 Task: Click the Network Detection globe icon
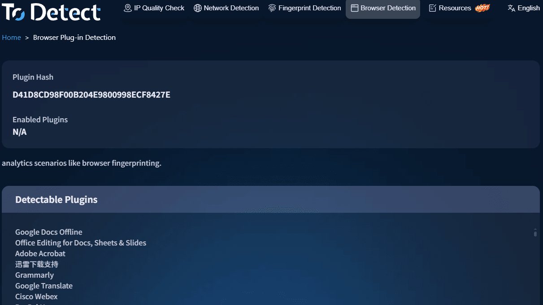coord(197,8)
